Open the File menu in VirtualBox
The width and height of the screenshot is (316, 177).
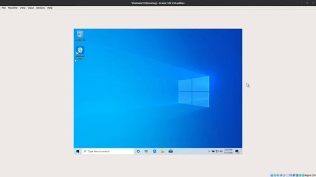point(3,8)
